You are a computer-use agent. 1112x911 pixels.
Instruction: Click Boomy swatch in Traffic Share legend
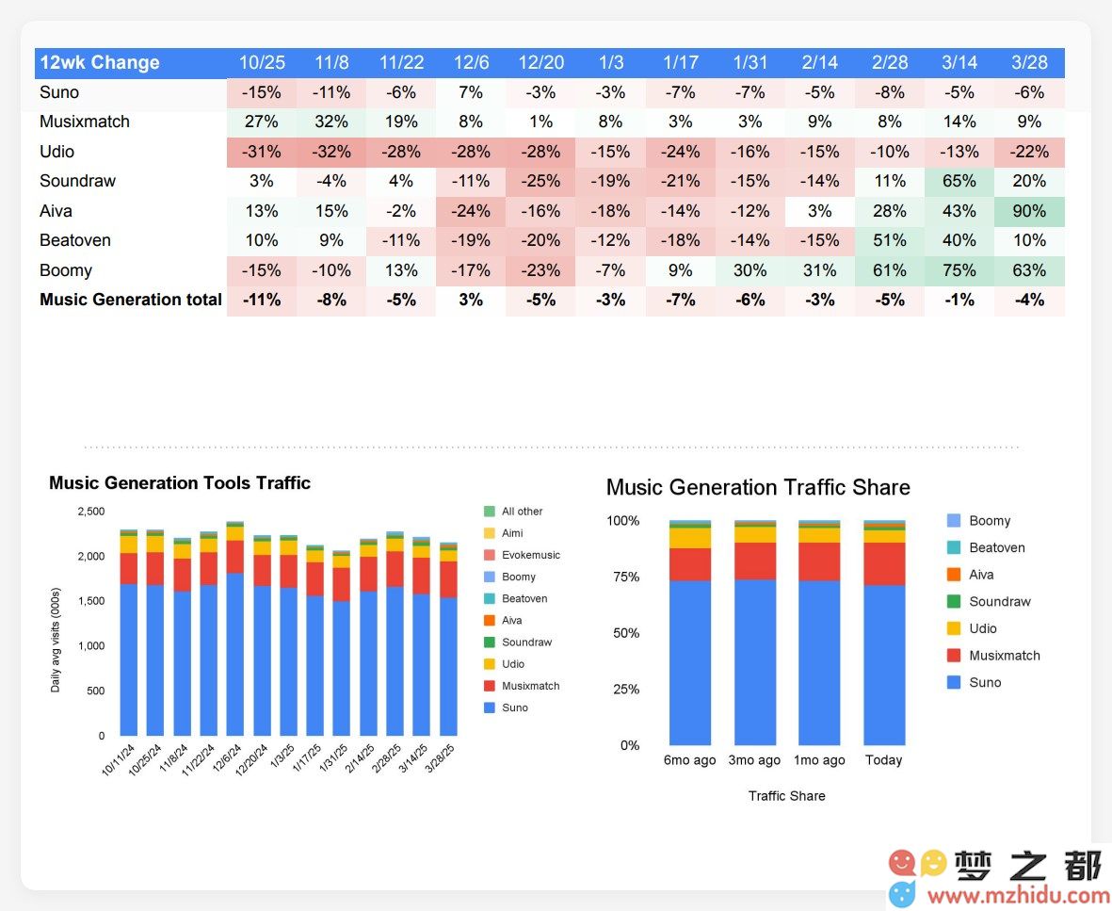[954, 520]
